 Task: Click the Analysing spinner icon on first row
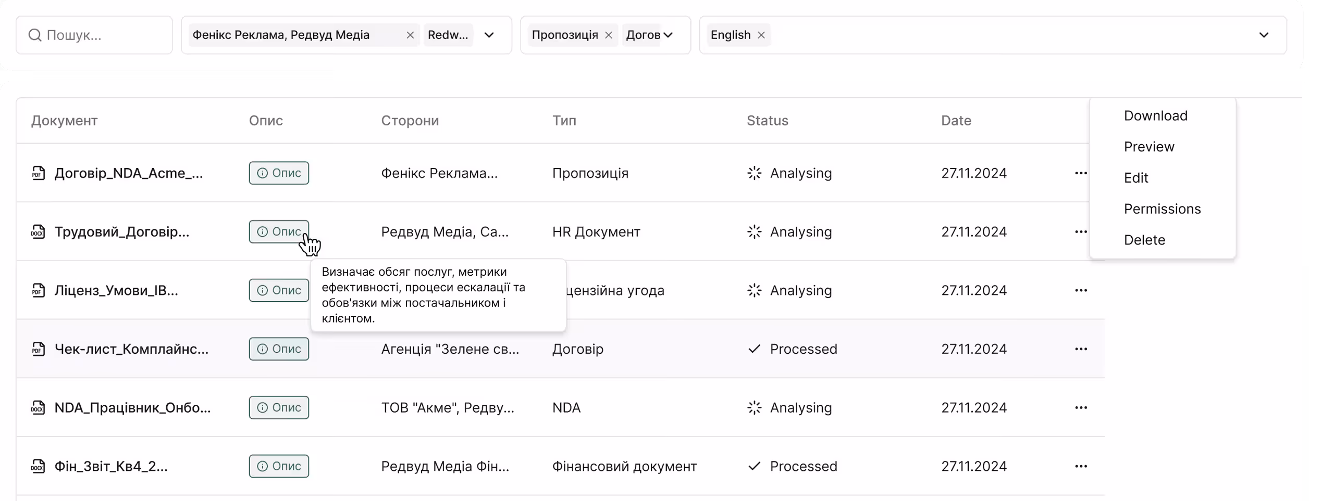754,173
